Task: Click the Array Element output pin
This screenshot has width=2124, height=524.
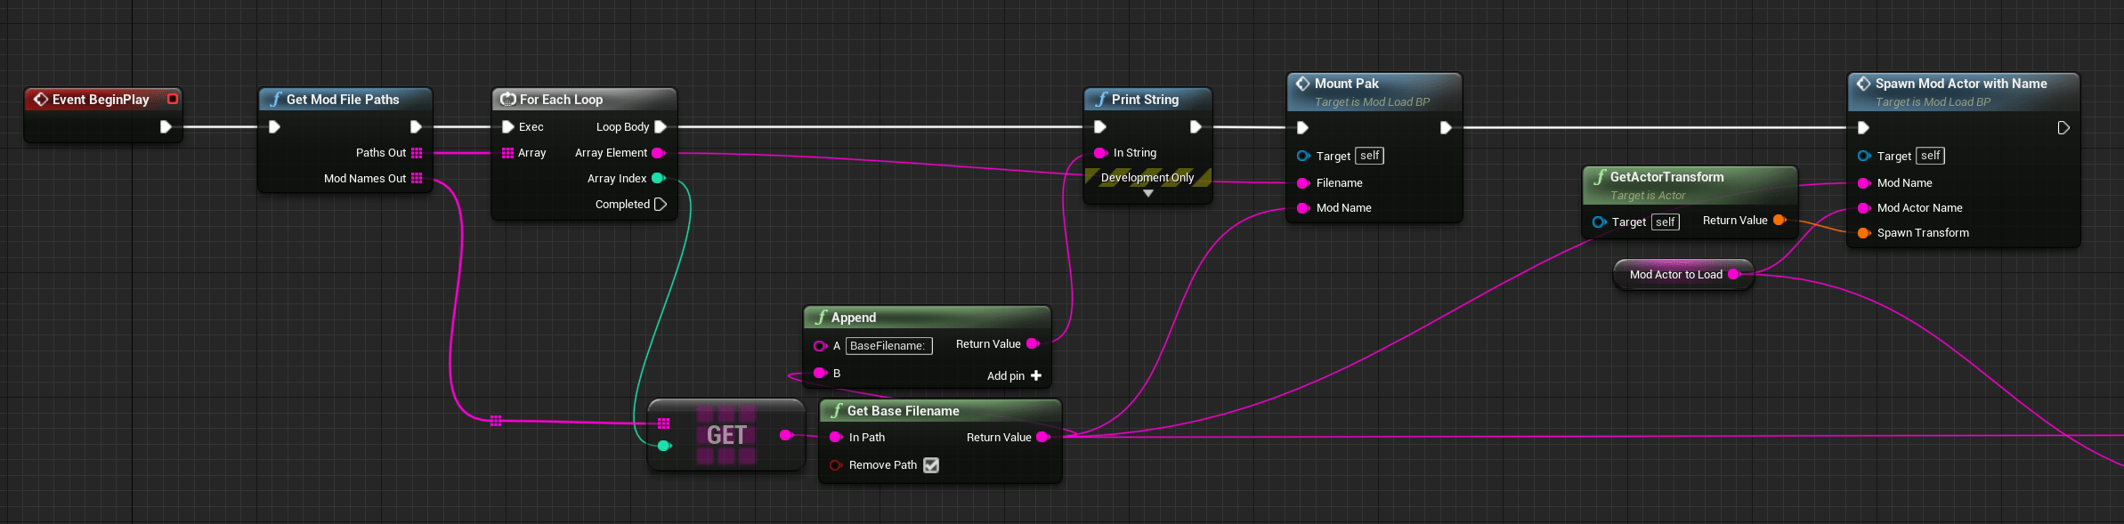Action: pyautogui.click(x=659, y=153)
